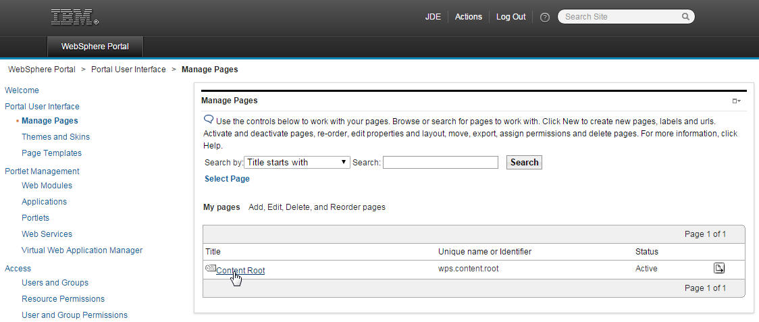Open Users and Groups
Viewport: 759px width, 322px height.
[55, 282]
